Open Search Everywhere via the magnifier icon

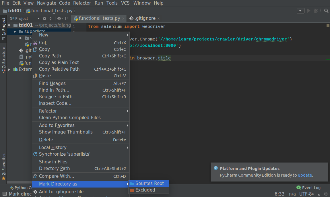point(326,10)
